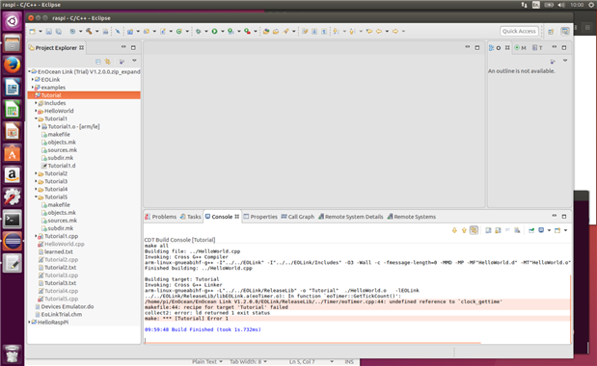Select learned.txt in Project Explorer

[x=55, y=251]
